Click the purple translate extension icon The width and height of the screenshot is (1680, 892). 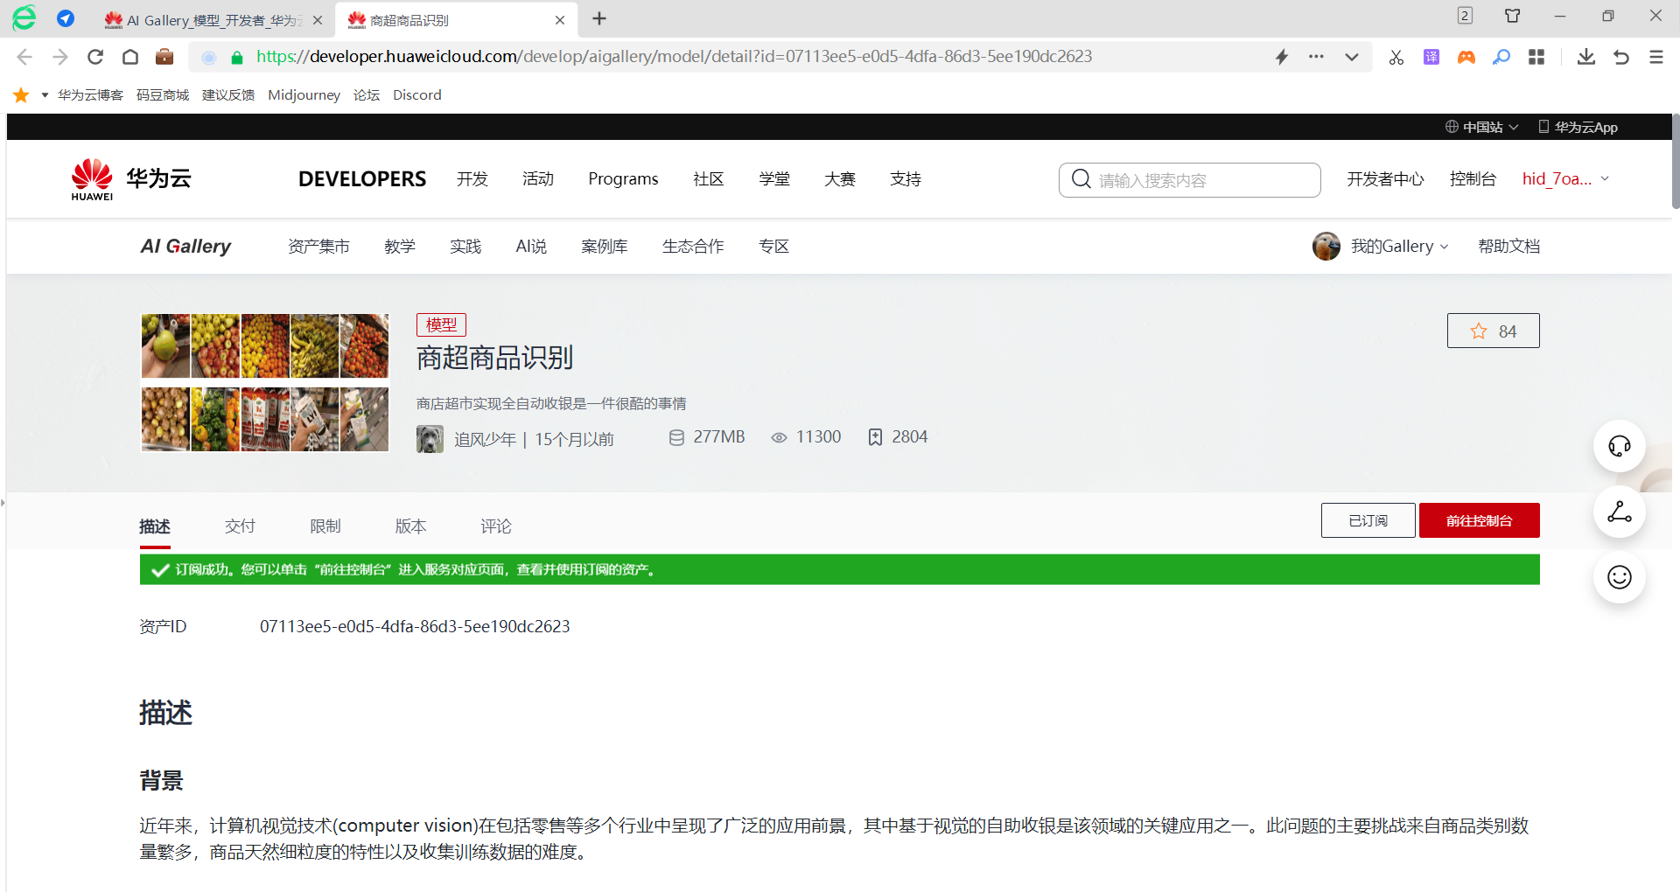coord(1431,57)
